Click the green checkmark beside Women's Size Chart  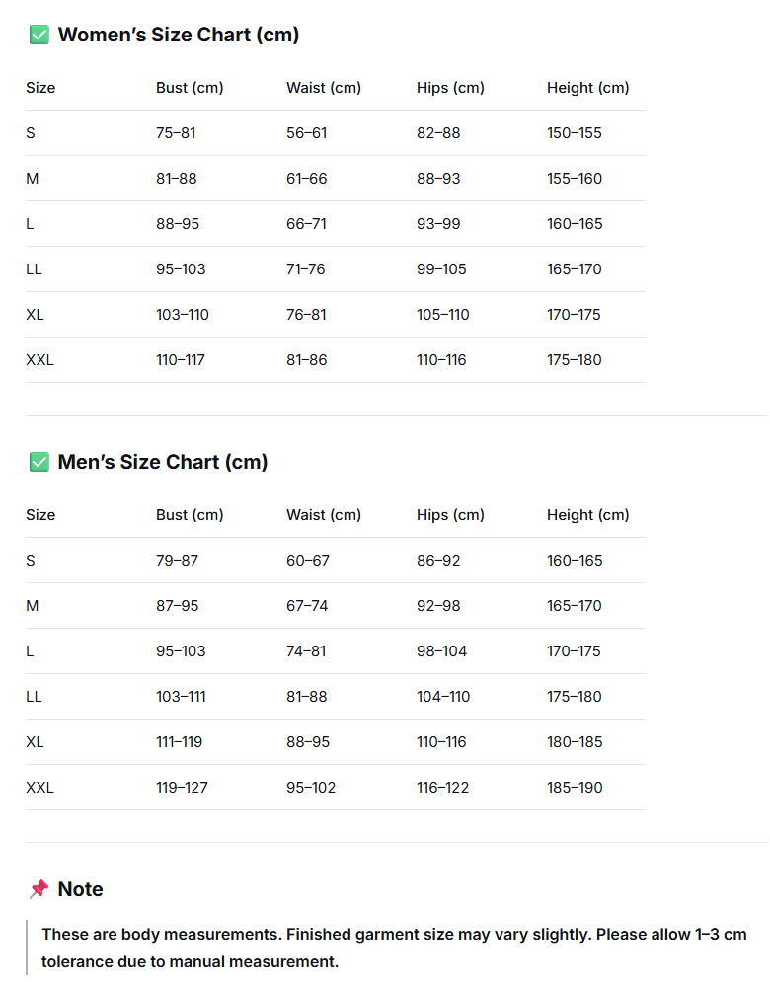tap(39, 35)
